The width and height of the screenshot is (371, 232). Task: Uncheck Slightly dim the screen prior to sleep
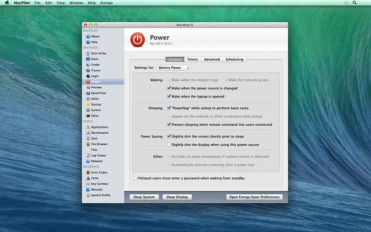[169, 136]
